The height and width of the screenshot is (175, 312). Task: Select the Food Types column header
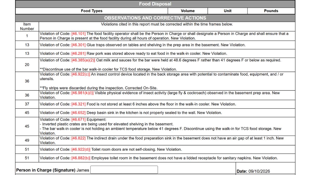coord(92,11)
